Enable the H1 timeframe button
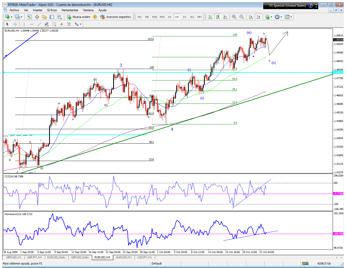346x268 pixels. click(x=170, y=17)
